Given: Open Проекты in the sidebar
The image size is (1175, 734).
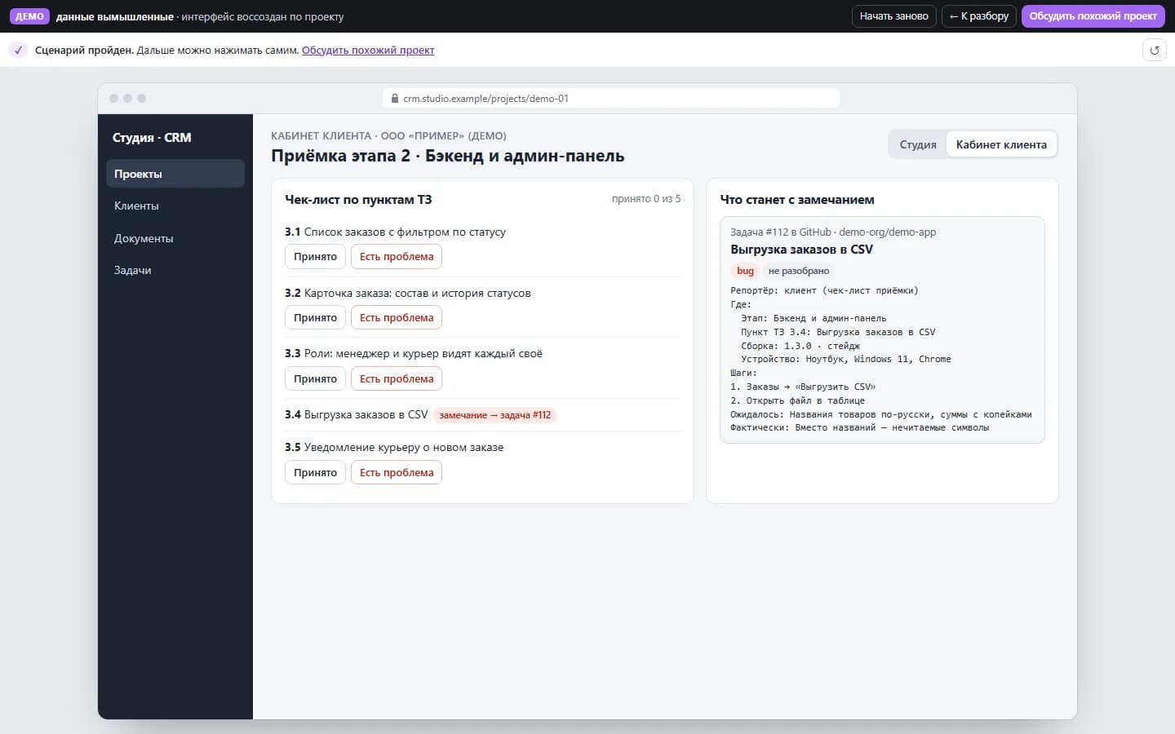Looking at the screenshot, I should [x=175, y=174].
